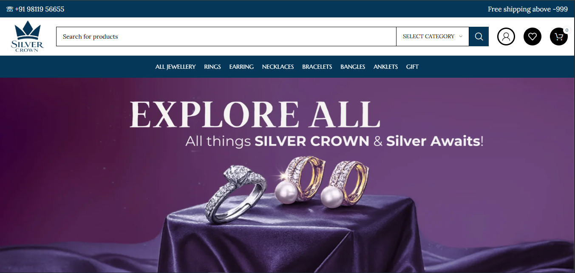Click the magnifying glass search button
The image size is (575, 273).
pyautogui.click(x=479, y=37)
